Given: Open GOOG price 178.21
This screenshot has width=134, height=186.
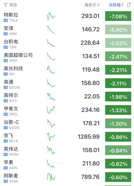Looking at the screenshot, I should pos(91,123).
